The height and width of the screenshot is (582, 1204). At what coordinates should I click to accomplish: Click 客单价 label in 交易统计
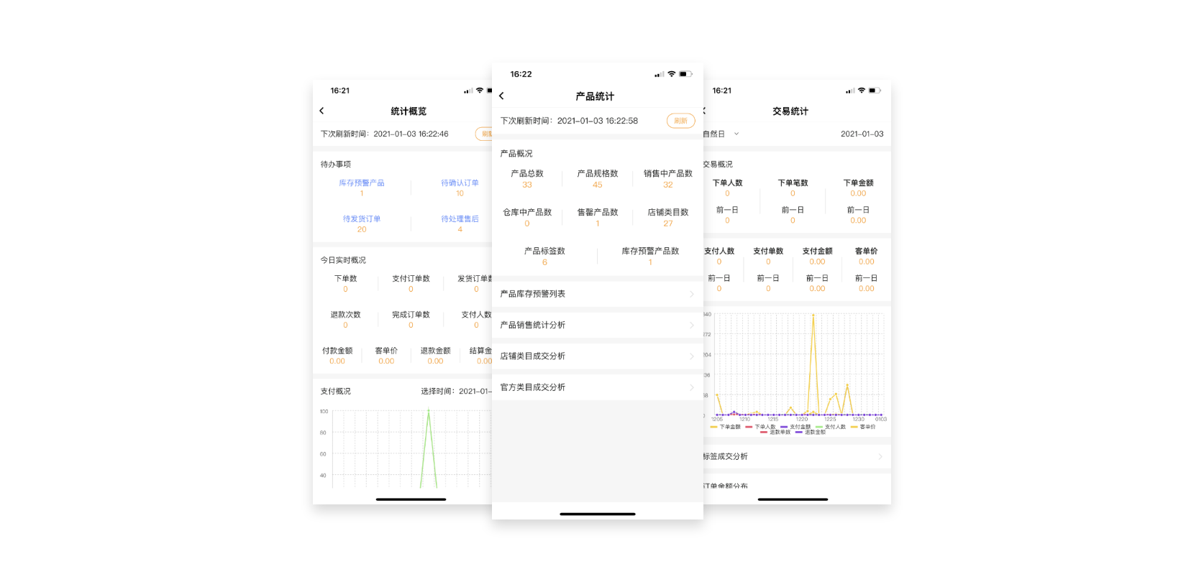[x=866, y=251]
